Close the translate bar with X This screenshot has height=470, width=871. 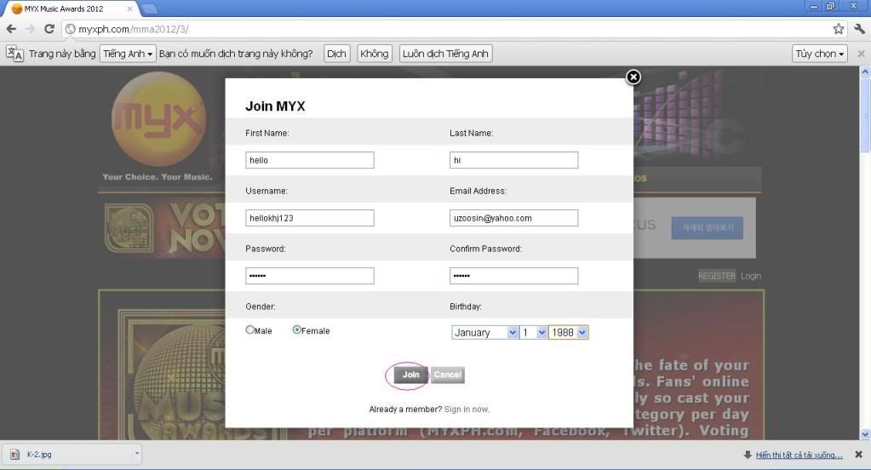tap(861, 54)
